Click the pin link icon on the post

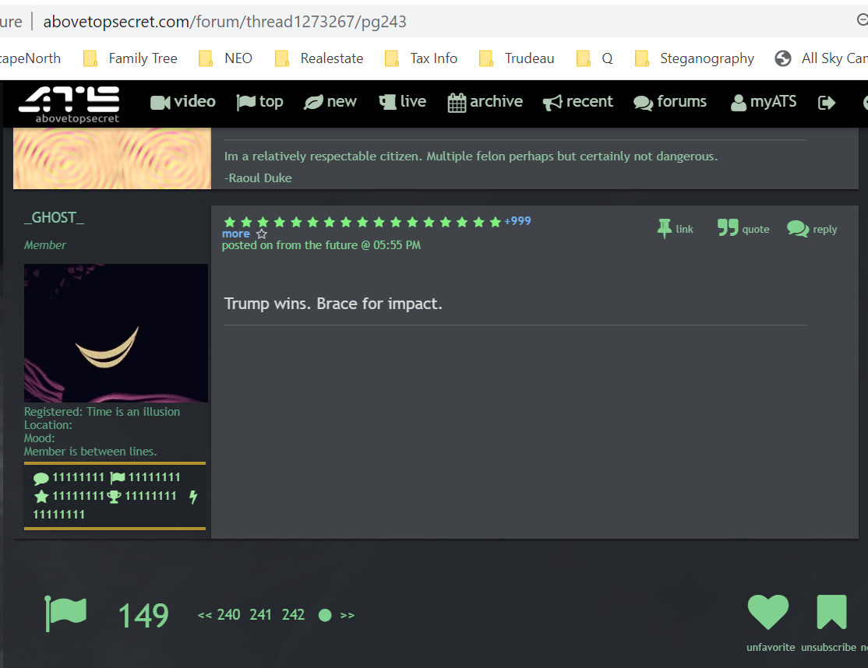pos(664,228)
